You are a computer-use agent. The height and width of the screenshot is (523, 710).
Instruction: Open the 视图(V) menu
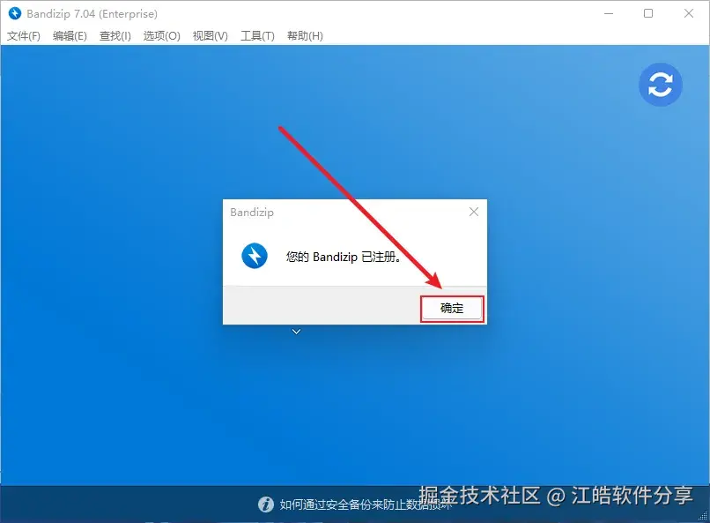[209, 35]
